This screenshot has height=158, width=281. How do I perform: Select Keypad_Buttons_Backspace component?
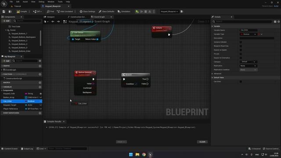pos(23,37)
